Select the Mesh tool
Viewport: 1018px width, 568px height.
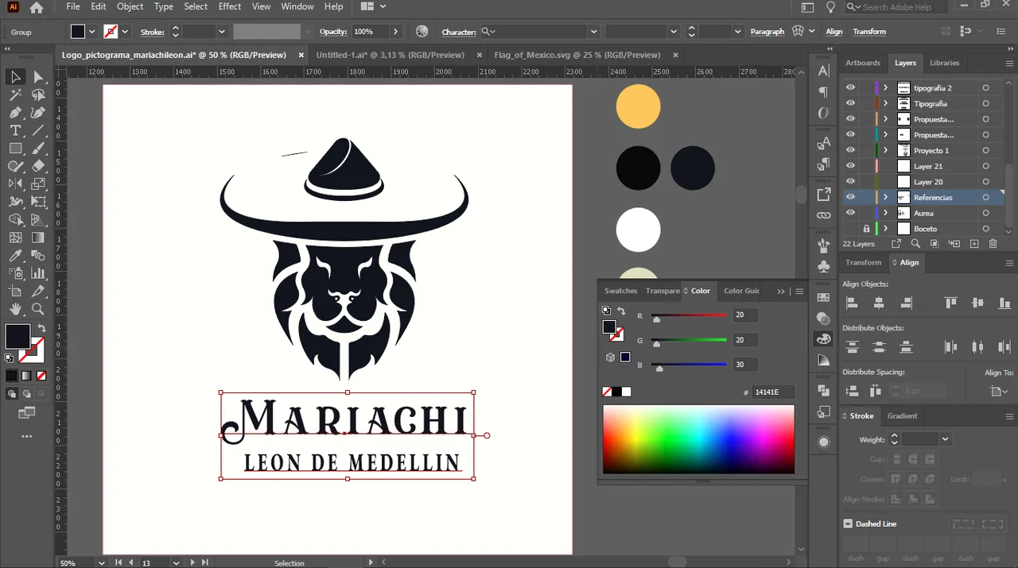coord(15,238)
